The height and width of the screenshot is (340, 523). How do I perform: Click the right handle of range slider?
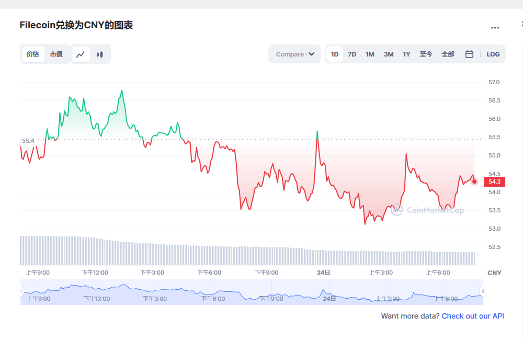click(x=483, y=291)
